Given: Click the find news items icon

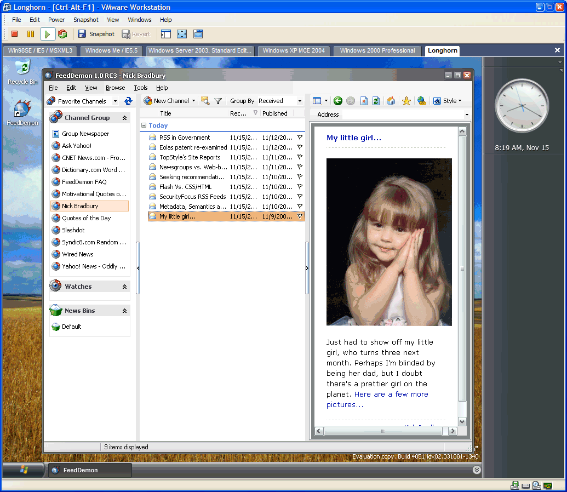Looking at the screenshot, I should coord(205,101).
